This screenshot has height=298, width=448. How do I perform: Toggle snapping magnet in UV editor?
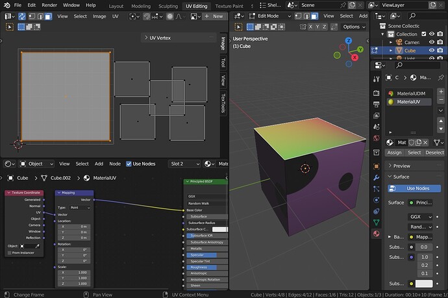point(147,16)
